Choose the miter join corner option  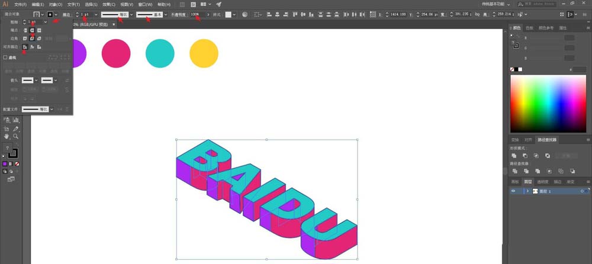pyautogui.click(x=25, y=38)
